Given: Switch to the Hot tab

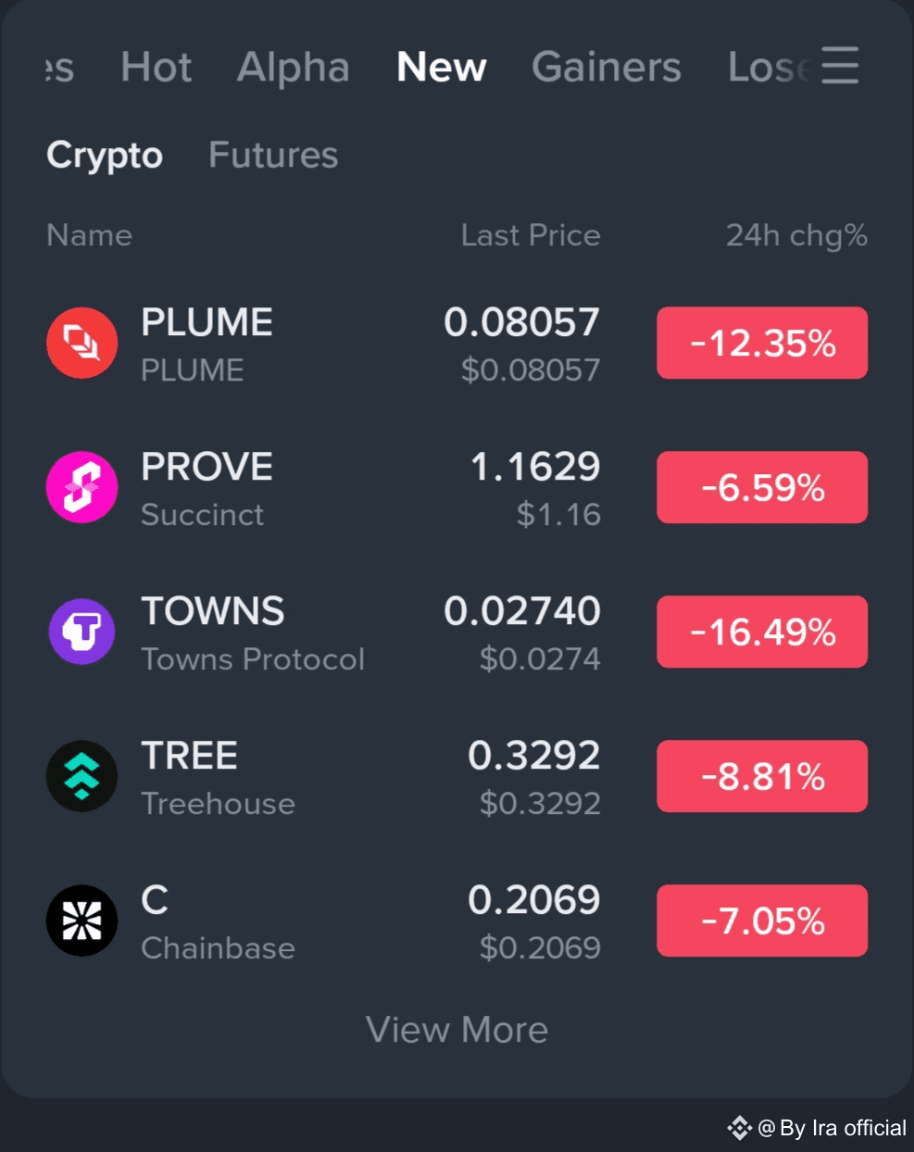Looking at the screenshot, I should click(157, 67).
